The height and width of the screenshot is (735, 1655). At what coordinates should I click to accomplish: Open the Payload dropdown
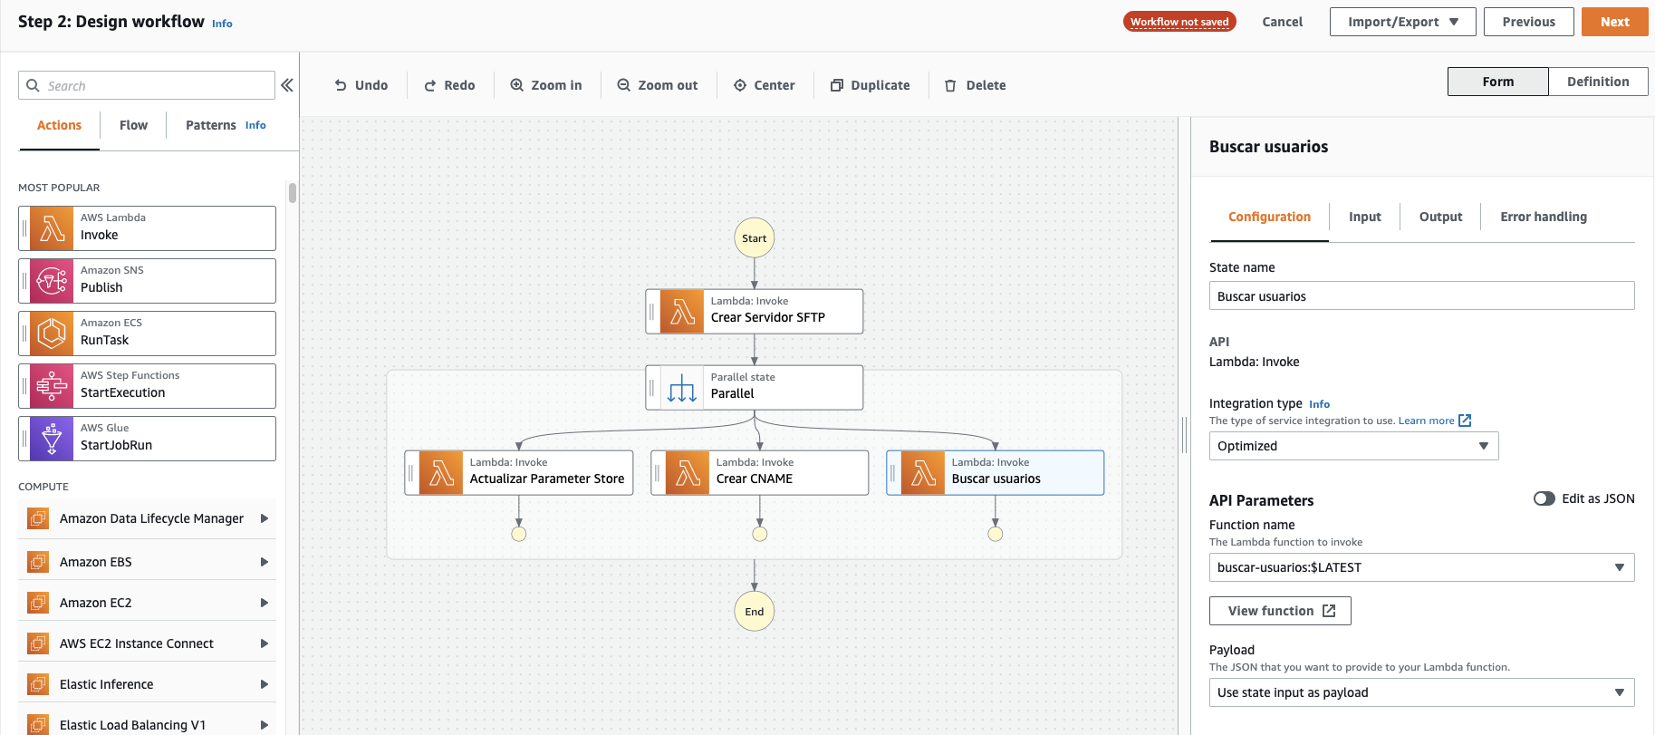tap(1421, 692)
